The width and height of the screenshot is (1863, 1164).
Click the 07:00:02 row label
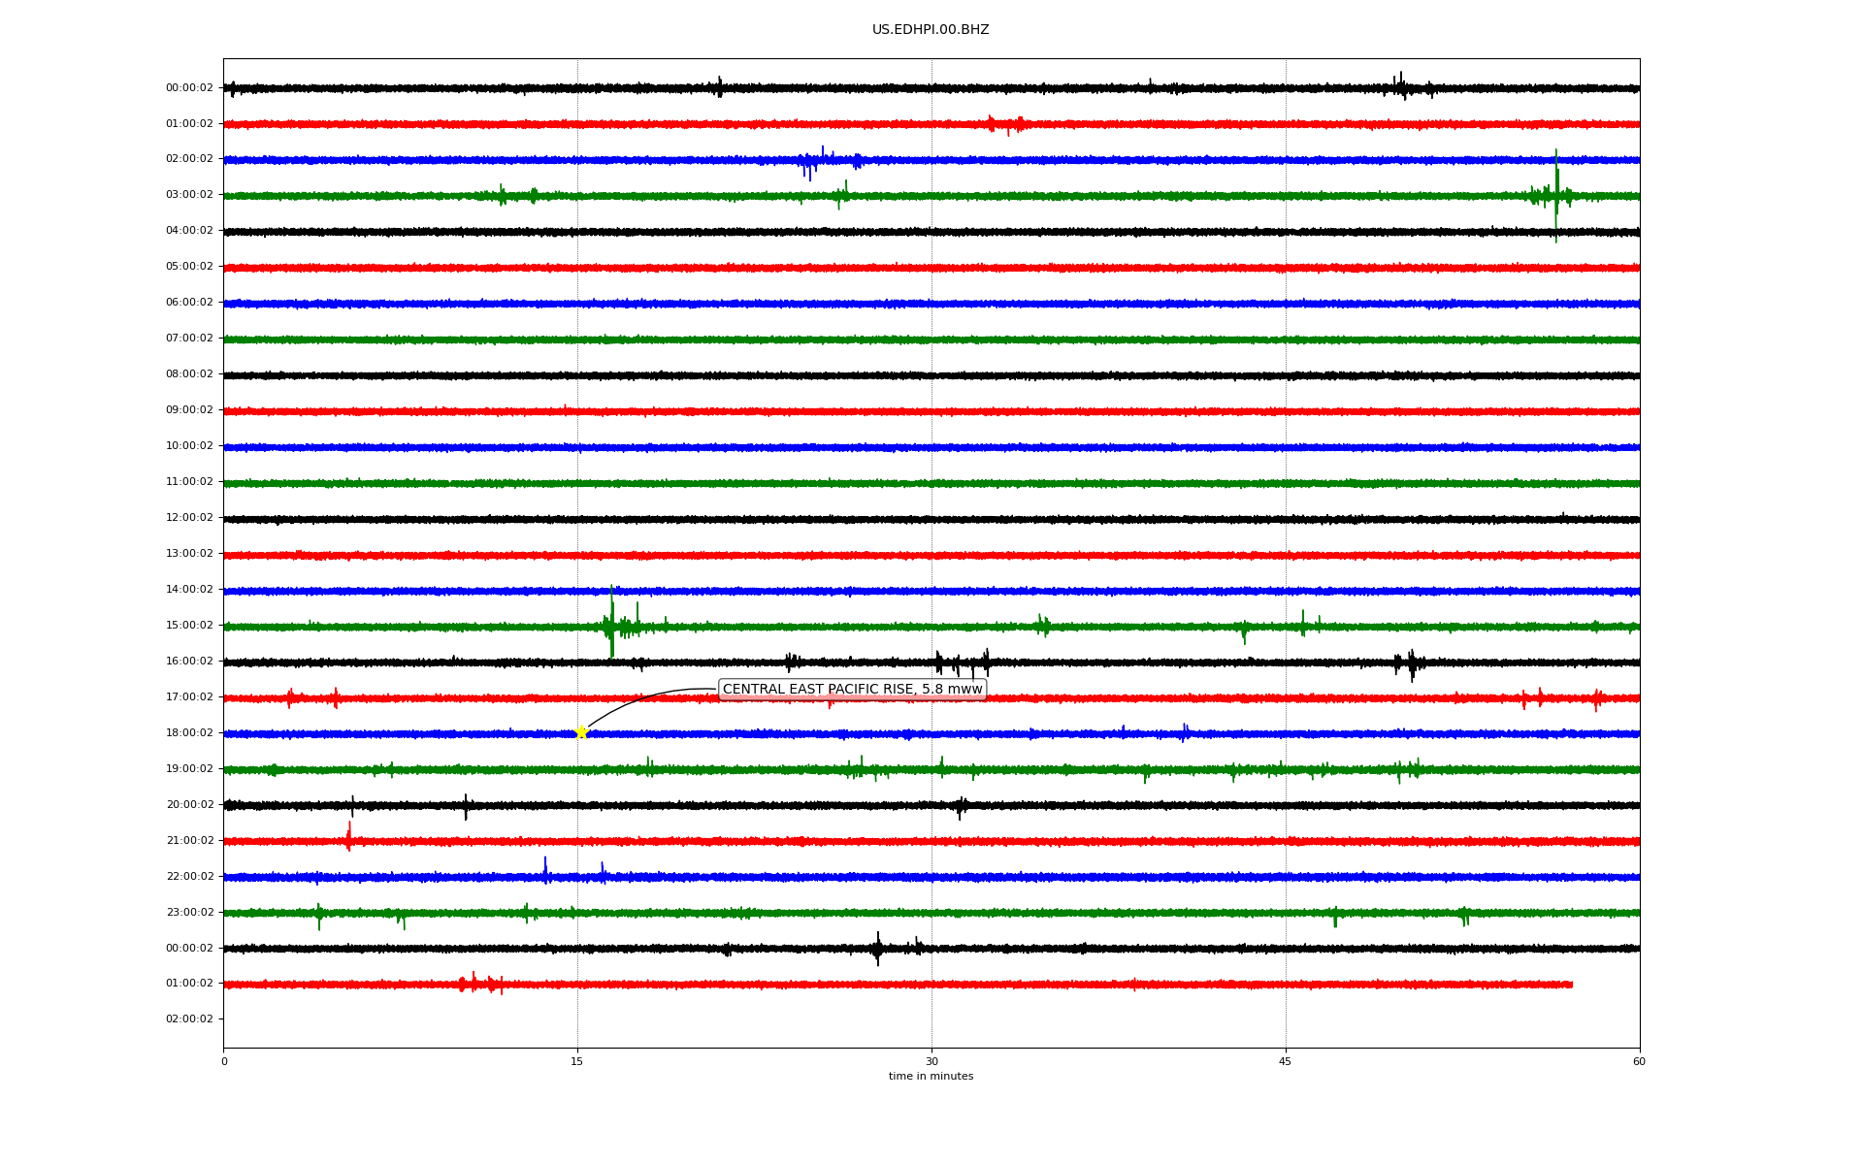[x=189, y=339]
